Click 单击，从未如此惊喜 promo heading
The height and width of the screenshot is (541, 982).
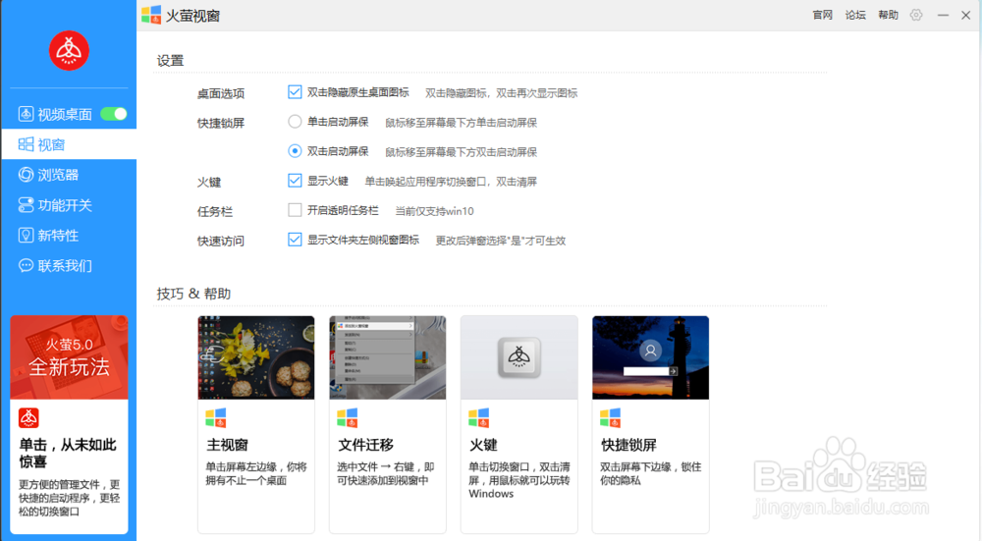[68, 454]
